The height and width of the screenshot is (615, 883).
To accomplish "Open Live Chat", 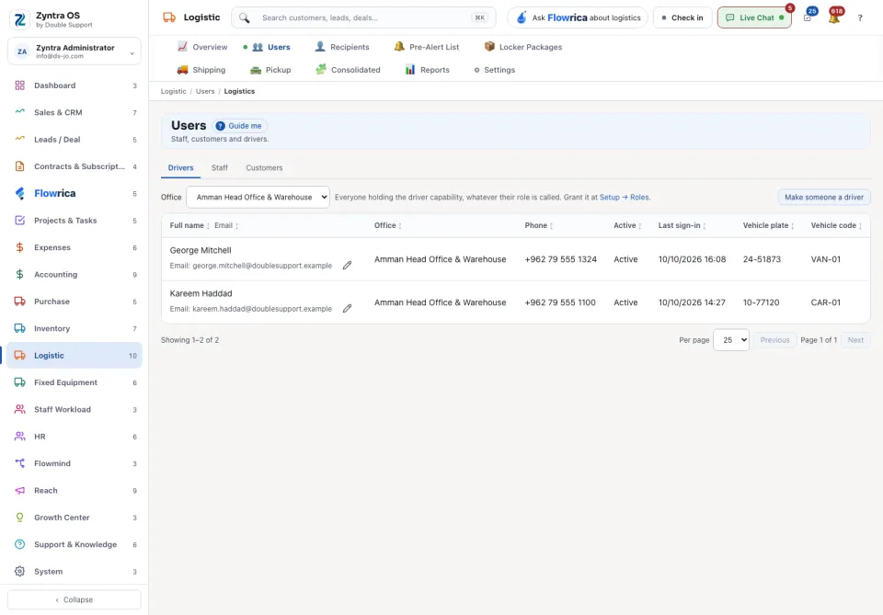I will click(754, 17).
